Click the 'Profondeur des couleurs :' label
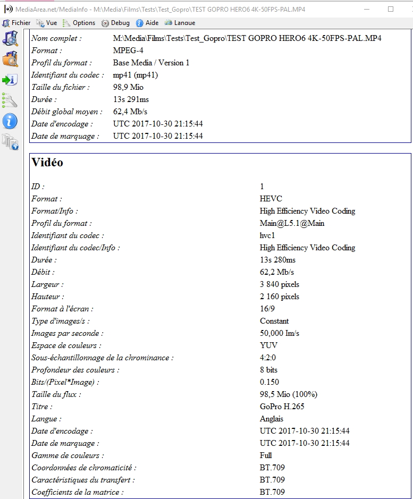Image resolution: width=413 pixels, height=499 pixels. 75,370
